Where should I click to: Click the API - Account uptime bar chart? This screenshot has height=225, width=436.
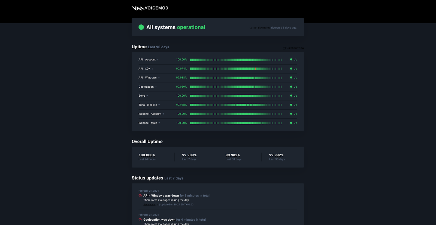click(x=236, y=60)
